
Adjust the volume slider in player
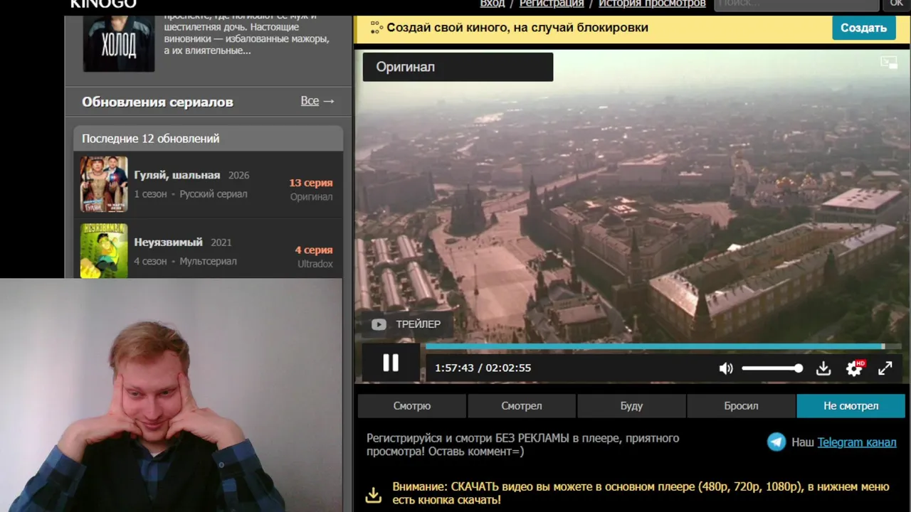(772, 368)
